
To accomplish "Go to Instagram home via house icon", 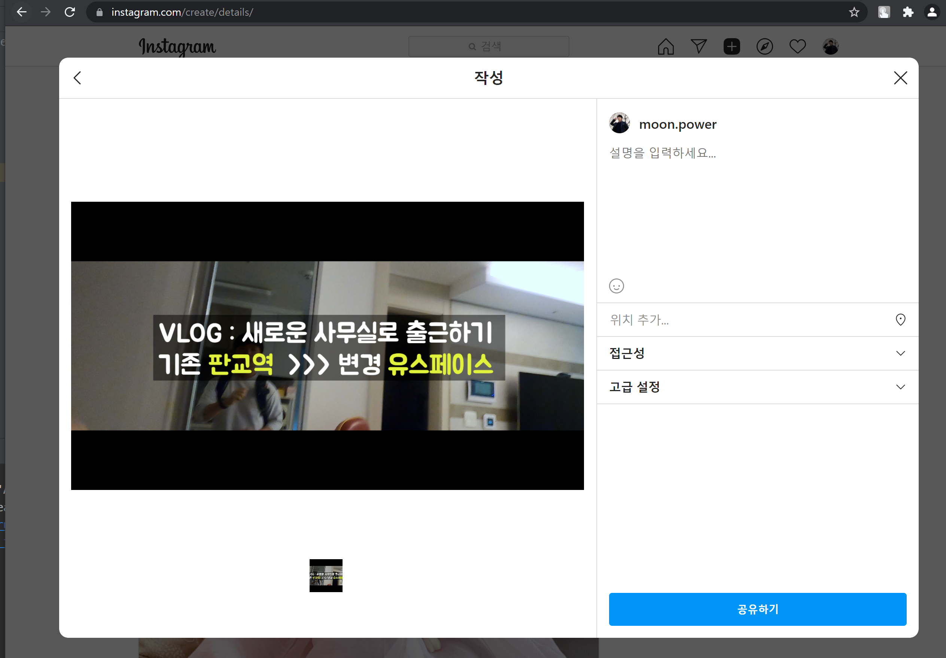I will click(665, 46).
